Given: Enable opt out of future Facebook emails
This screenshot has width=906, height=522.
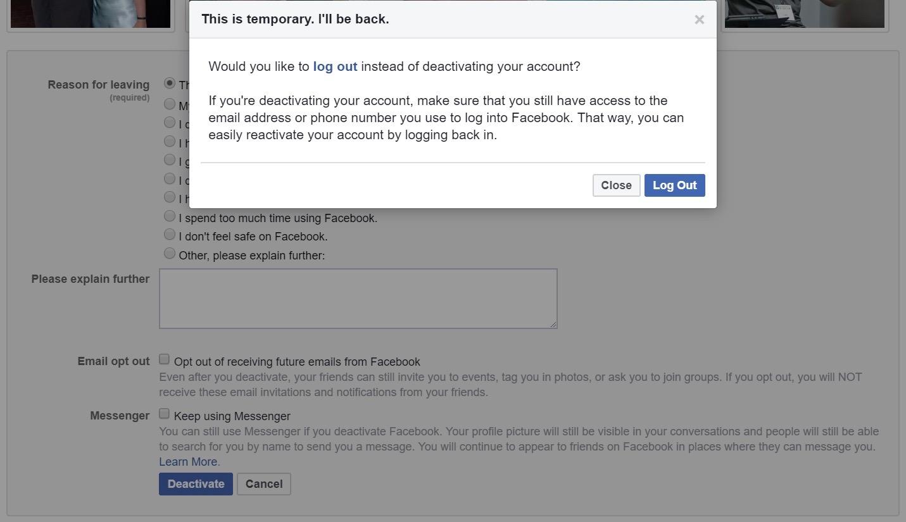Looking at the screenshot, I should click(165, 359).
